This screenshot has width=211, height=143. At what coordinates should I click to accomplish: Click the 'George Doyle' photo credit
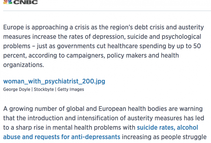(17, 89)
